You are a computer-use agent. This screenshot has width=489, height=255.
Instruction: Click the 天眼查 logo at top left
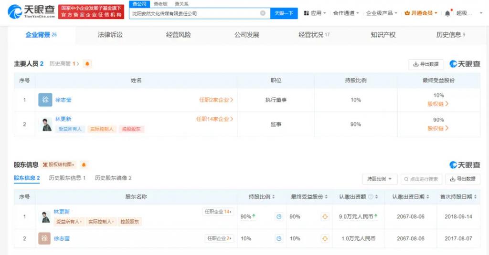click(31, 12)
